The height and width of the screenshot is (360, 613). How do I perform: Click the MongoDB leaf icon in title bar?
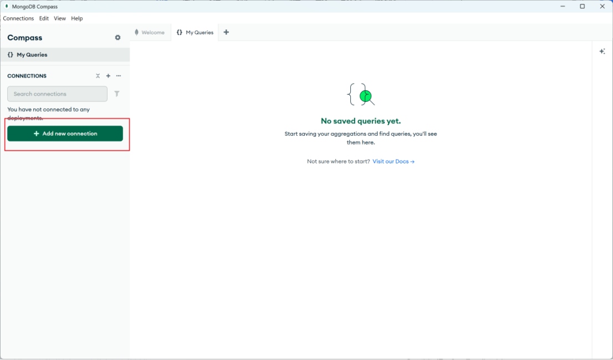7,6
